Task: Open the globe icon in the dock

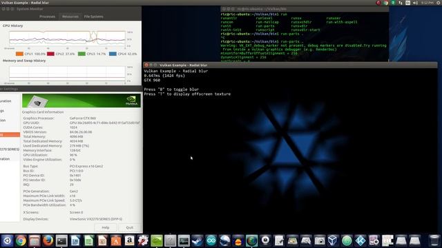Action: click(x=251, y=240)
